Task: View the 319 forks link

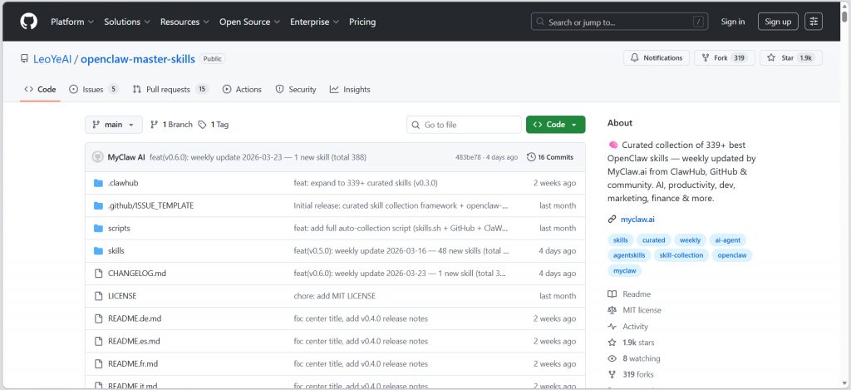Action: click(632, 374)
